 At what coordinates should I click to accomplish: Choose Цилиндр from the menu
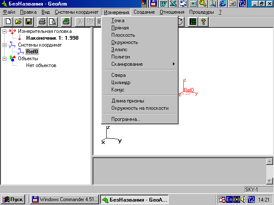(x=140, y=82)
